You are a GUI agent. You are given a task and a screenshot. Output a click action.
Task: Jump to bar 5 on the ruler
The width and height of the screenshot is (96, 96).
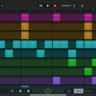(x=43, y=10)
